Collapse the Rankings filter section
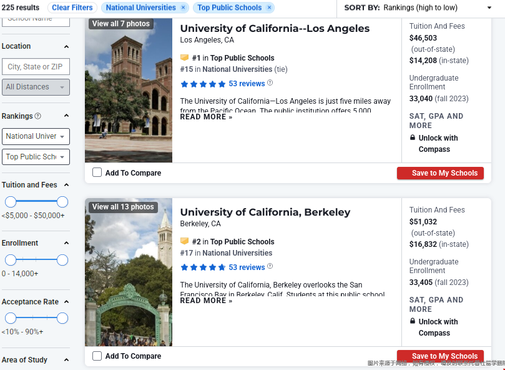 (x=66, y=116)
